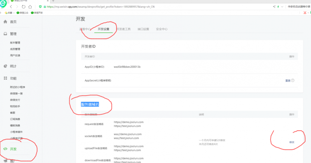This screenshot has width=311, height=163.
Task: Click https://demo.joolun.com under uploadFile合法域名
Action: tap(129, 146)
